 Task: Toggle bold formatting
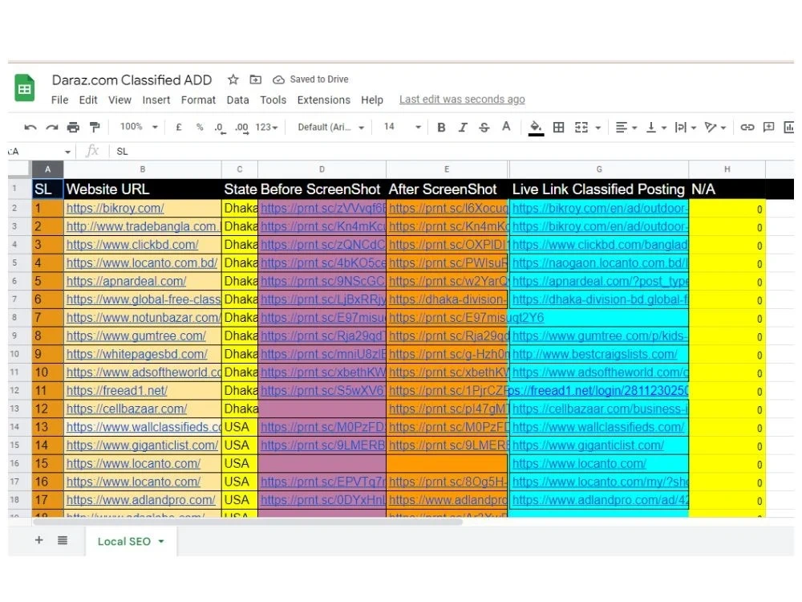coord(441,128)
